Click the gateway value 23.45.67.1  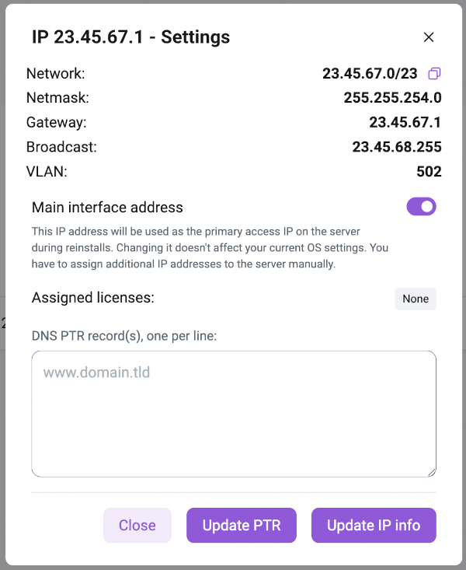405,122
